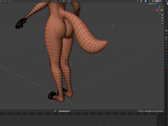The height and width of the screenshot is (126, 168).
Task: Click the current frame number field
Action: coord(141,111)
